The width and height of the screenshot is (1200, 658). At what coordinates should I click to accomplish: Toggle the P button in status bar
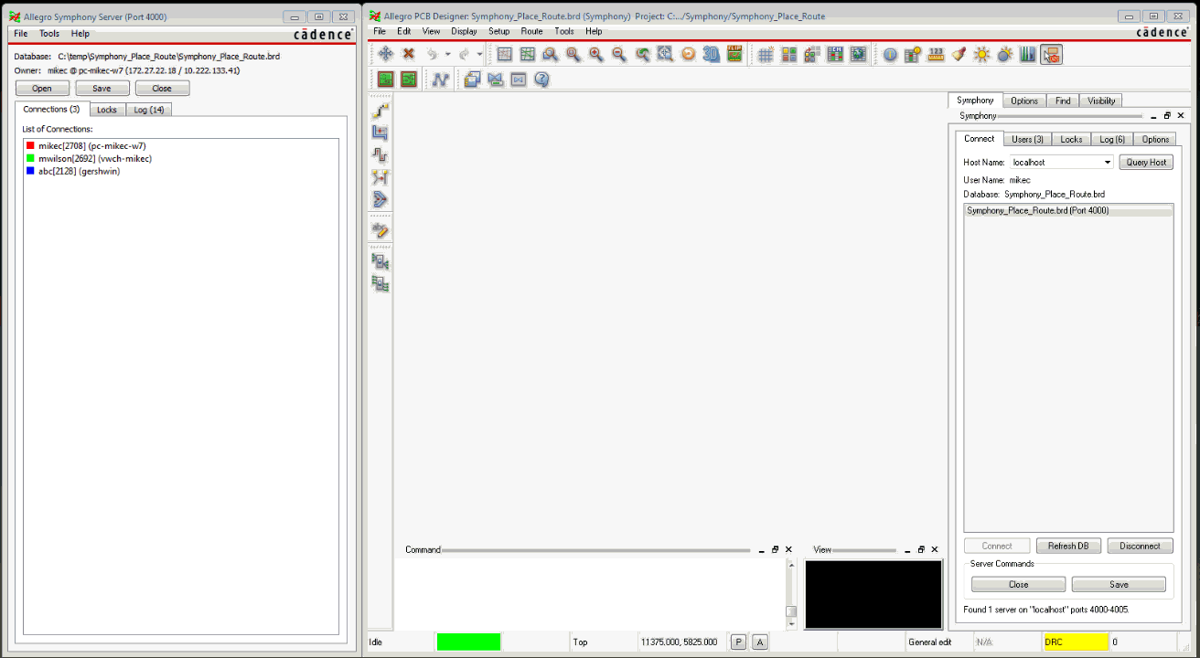pyautogui.click(x=738, y=642)
